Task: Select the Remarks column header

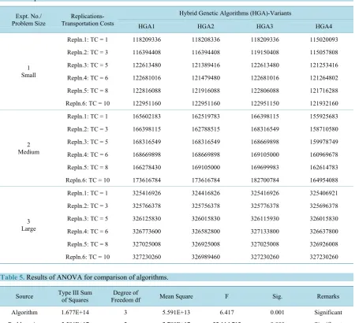Action: tap(328, 296)
